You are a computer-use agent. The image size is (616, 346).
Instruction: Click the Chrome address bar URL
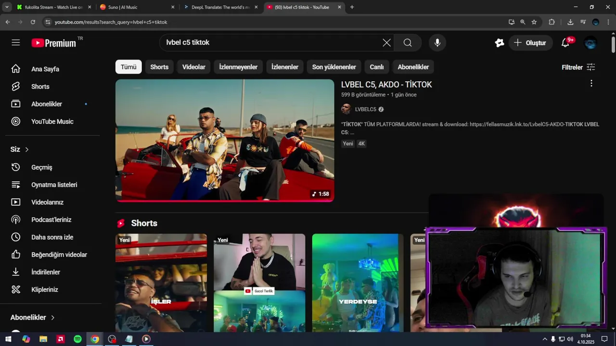click(x=111, y=22)
